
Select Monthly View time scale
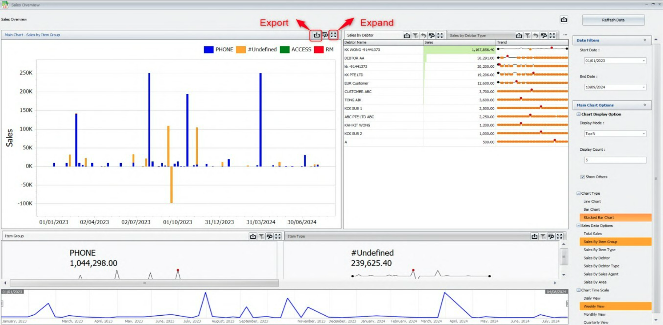(x=594, y=314)
